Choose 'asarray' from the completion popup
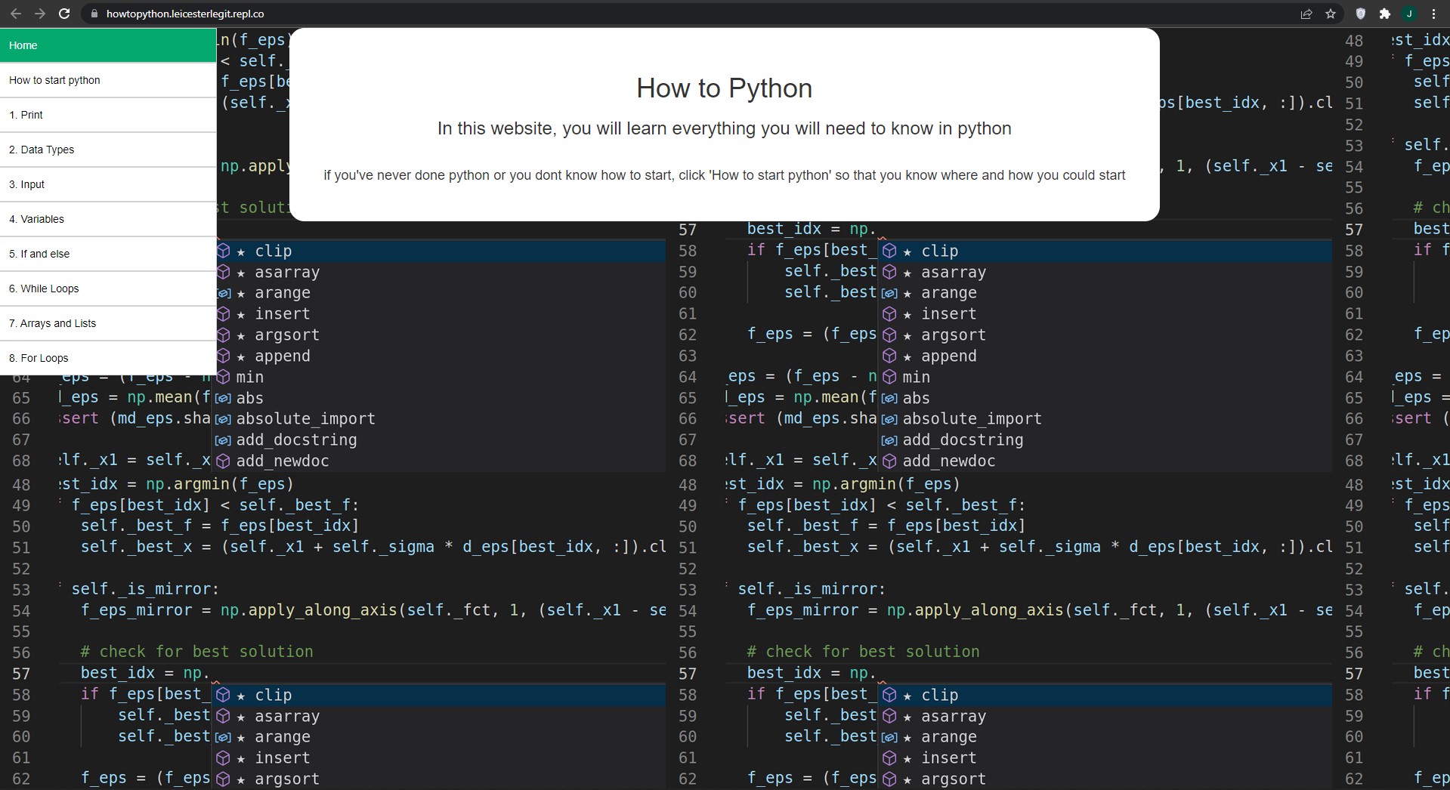The image size is (1450, 790). (286, 272)
